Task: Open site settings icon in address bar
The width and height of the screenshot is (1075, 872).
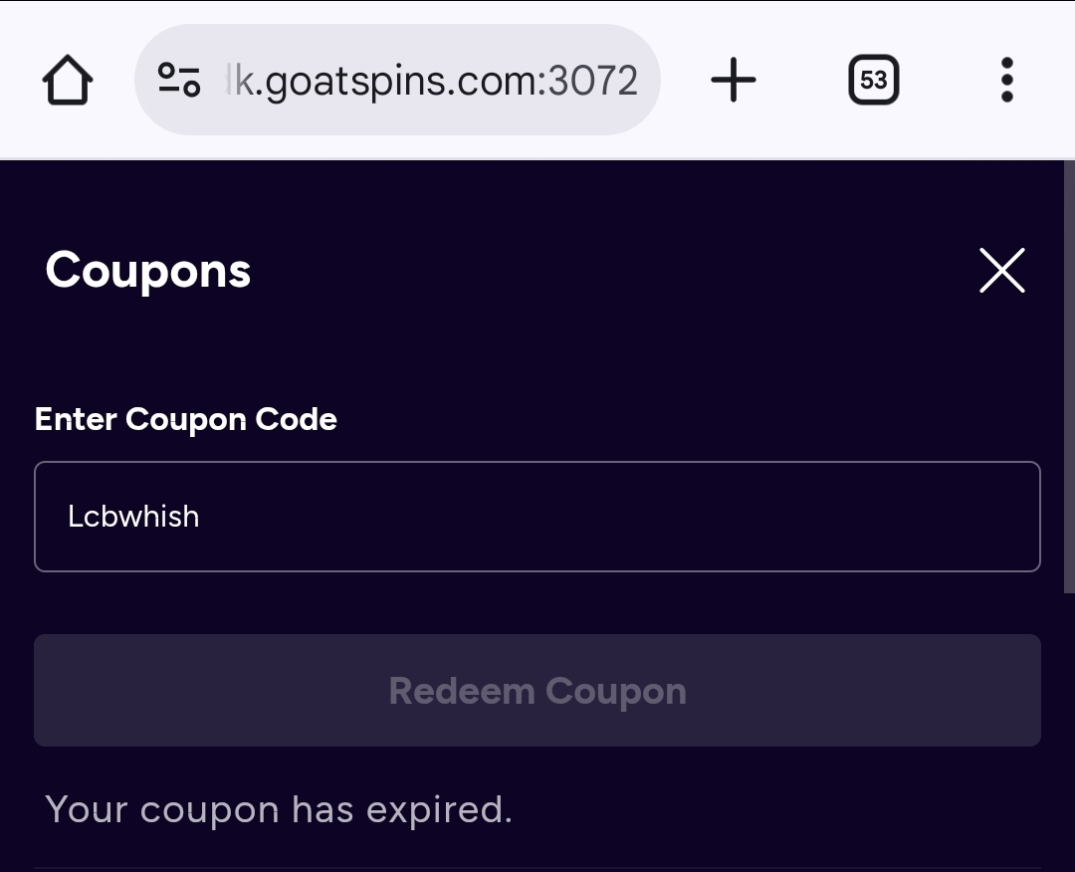Action: click(x=179, y=80)
